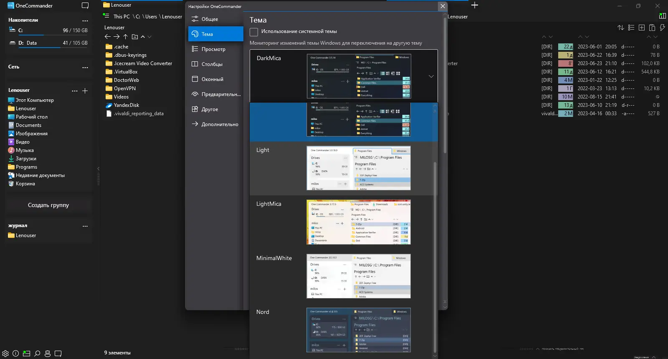Click the new window icon at bottom left
The image size is (668, 359).
[x=58, y=354]
